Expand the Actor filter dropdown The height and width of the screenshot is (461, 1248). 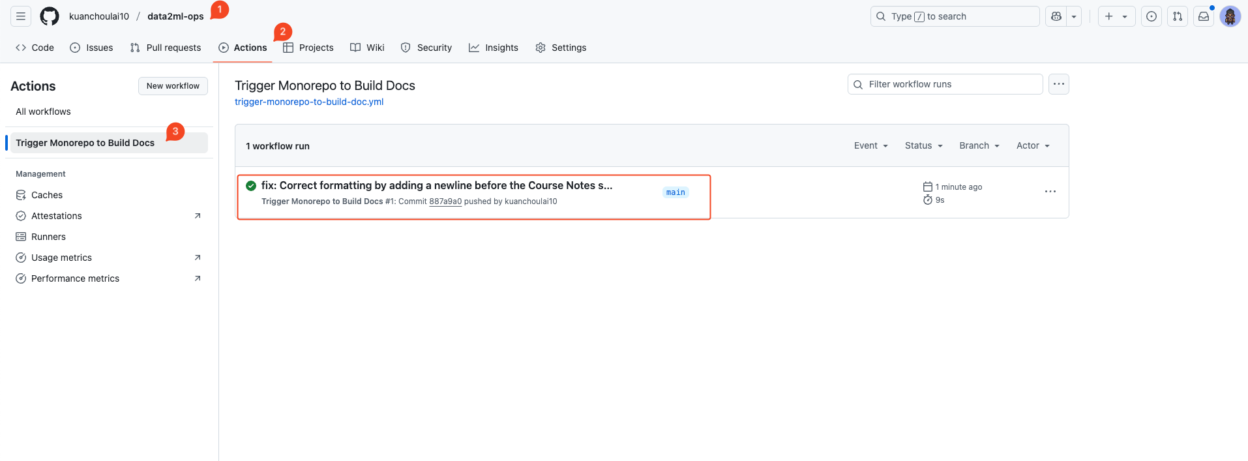pyautogui.click(x=1033, y=145)
